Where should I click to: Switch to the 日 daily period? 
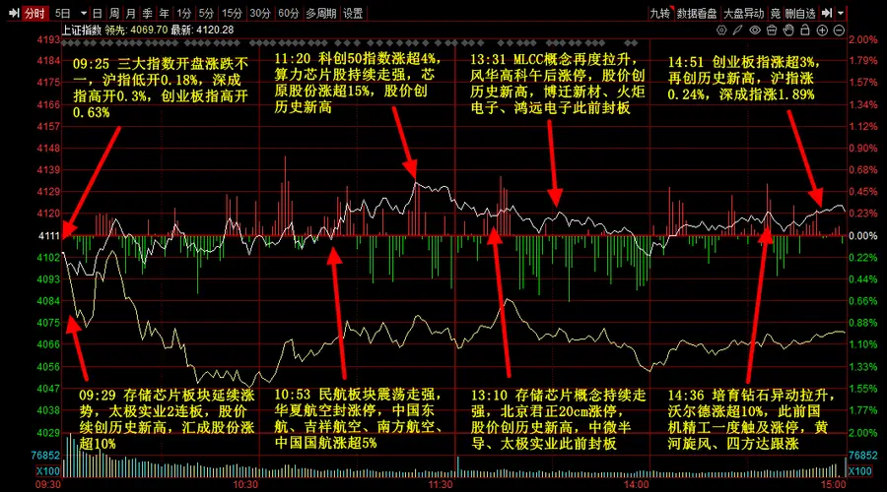98,13
